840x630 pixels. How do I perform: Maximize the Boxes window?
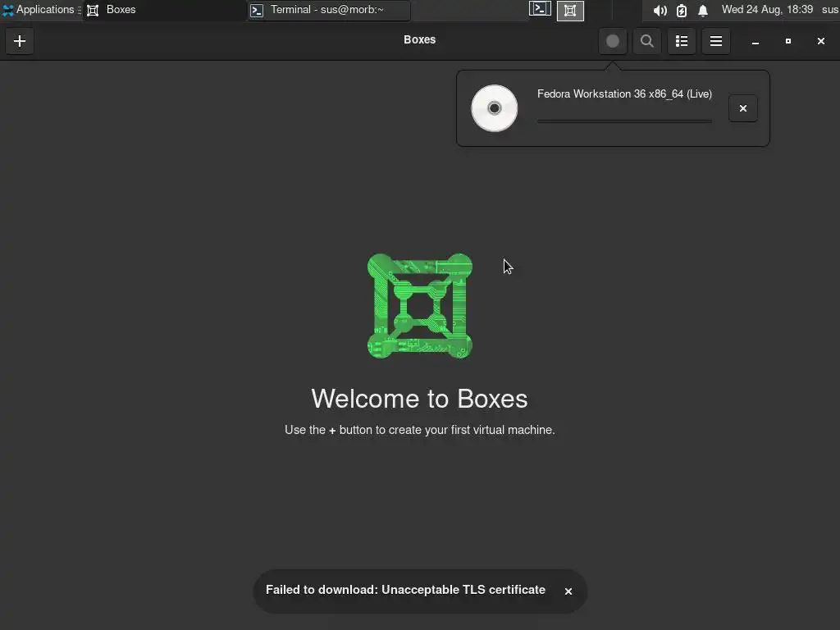788,41
